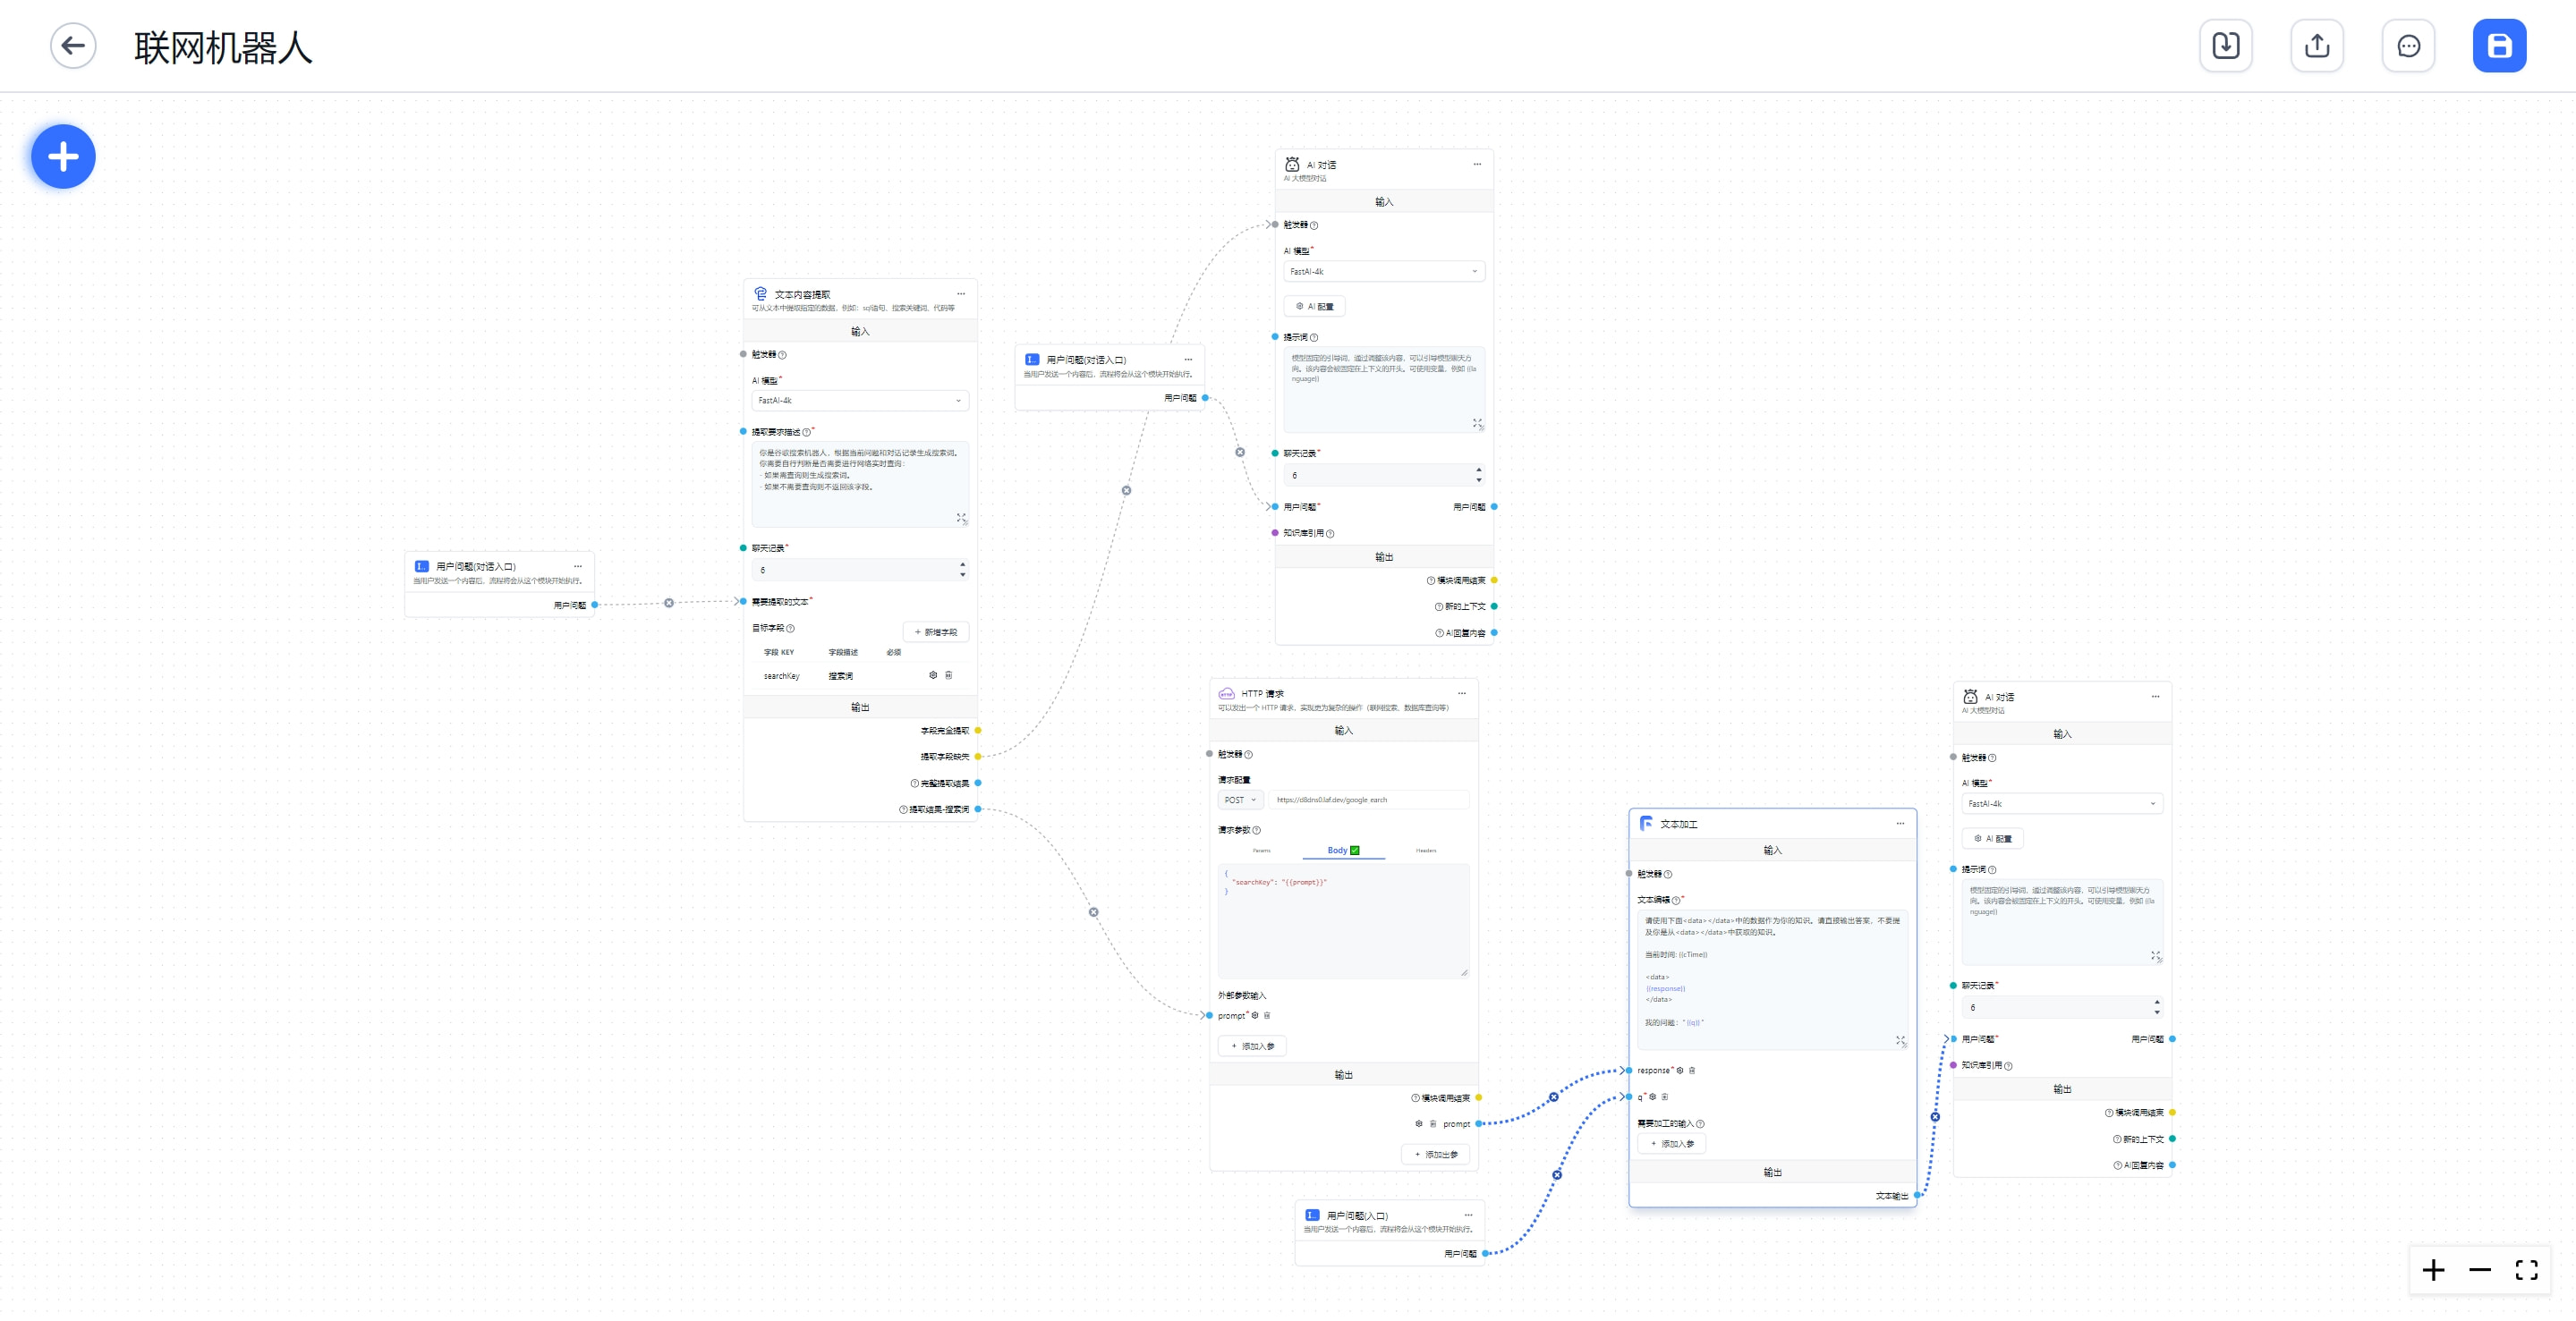Screen dimensions: 2576x1321
Task: Click the blue add module plus button
Action: [x=63, y=157]
